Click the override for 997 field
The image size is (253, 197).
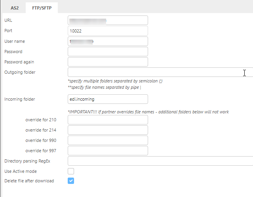[108, 151]
